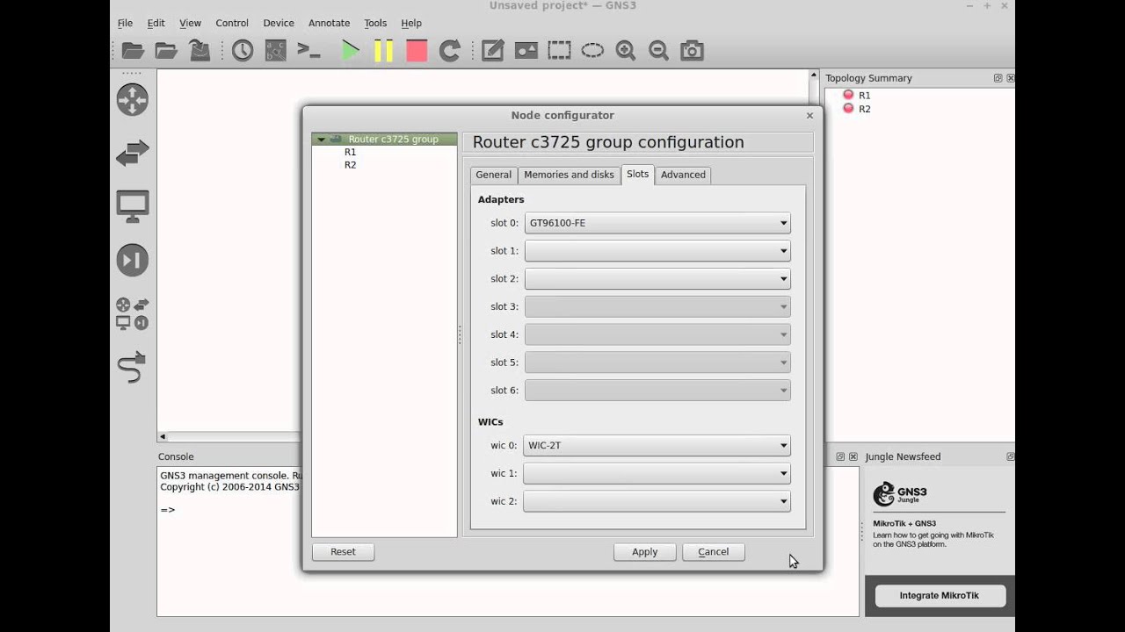Switch to the General tab
Viewport: 1125px width, 632px height.
[x=493, y=175]
